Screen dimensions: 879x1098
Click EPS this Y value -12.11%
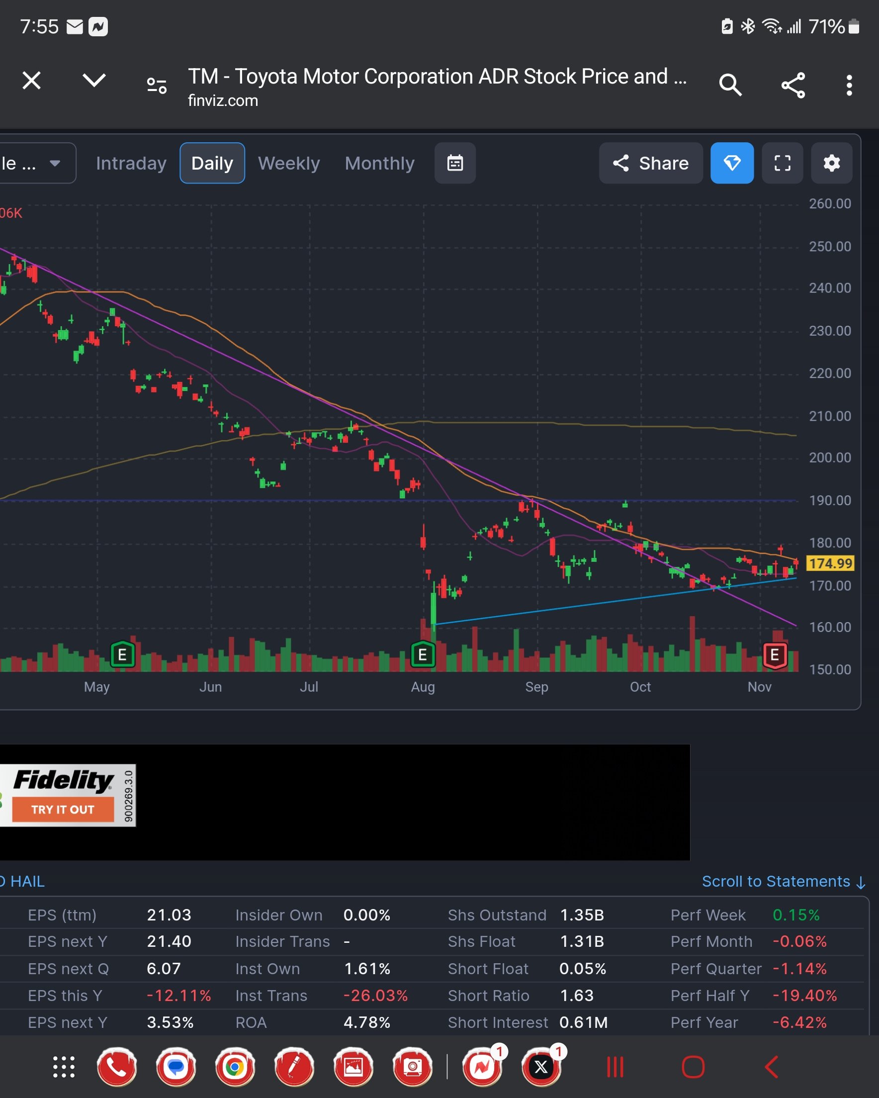point(179,996)
